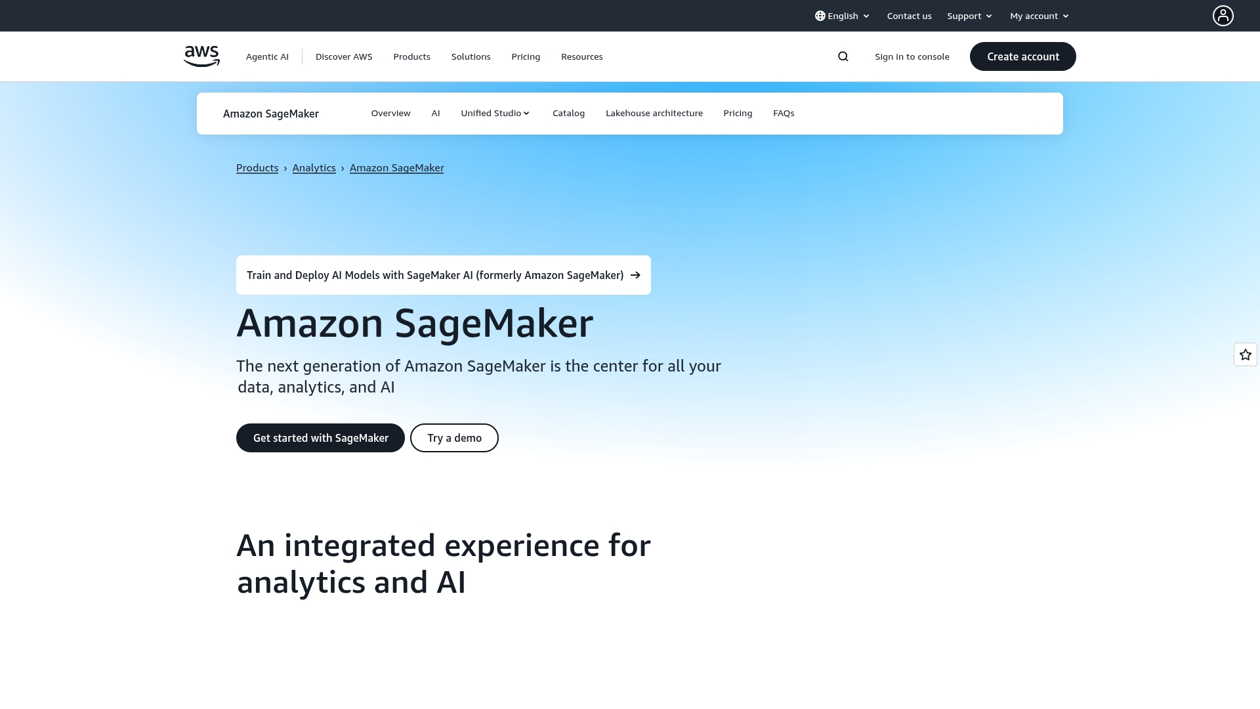Image resolution: width=1260 pixels, height=709 pixels.
Task: Open the Agentic AI menu item
Action: (x=267, y=56)
